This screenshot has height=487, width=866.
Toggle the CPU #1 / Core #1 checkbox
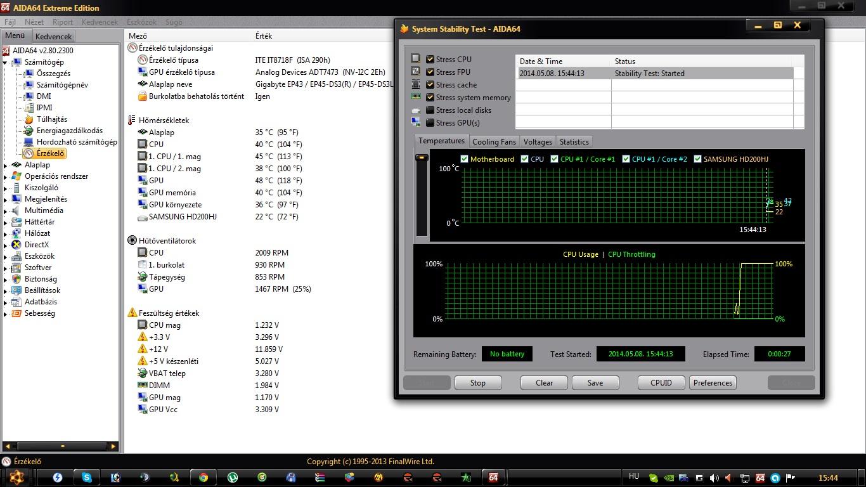click(555, 159)
